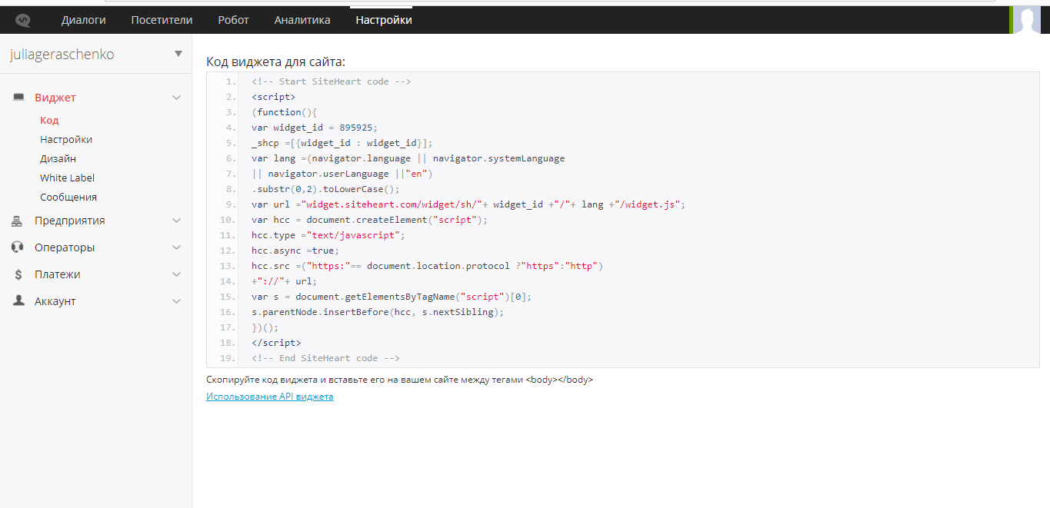
Task: Expand the Платежи section chevron
Action: 176,274
